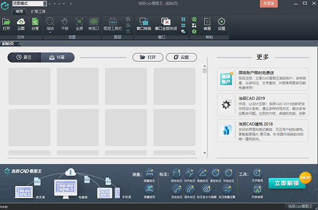Show the 最近 recent files tab
This screenshot has width=318, height=210.
[24, 57]
